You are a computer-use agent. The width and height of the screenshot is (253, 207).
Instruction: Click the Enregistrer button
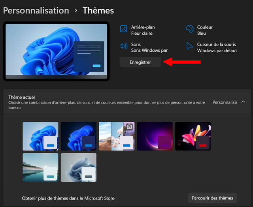tap(140, 62)
